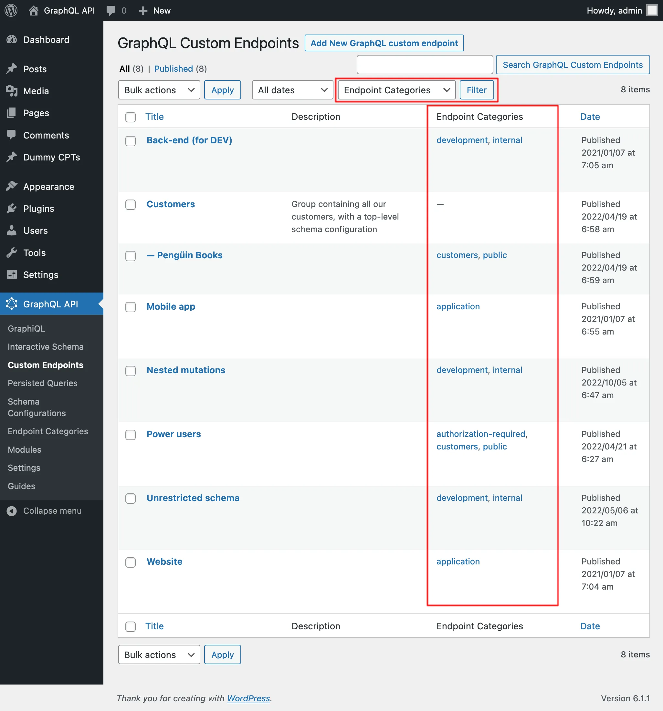This screenshot has width=663, height=711.
Task: Open the All dates dropdown
Action: pyautogui.click(x=292, y=90)
